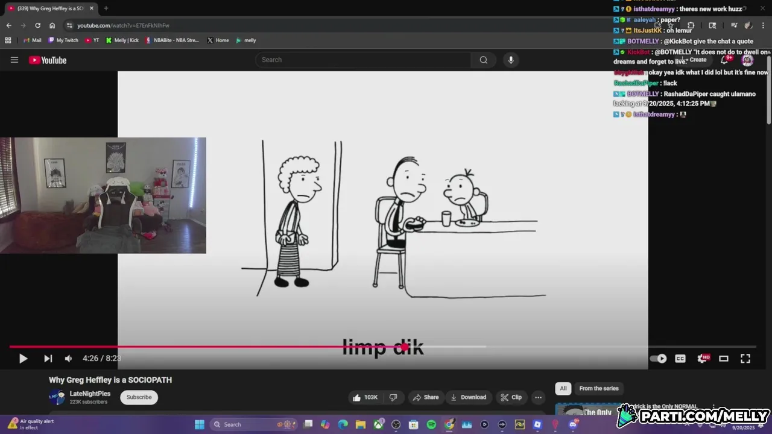Open the NBABite bookmark
772x434 pixels.
pos(172,40)
